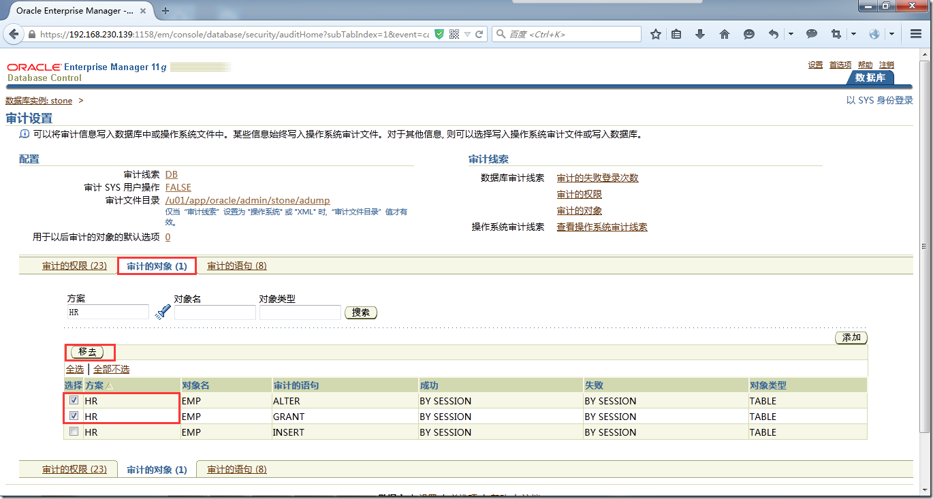Click the 添加 add button
The image size is (933, 499).
coord(851,338)
